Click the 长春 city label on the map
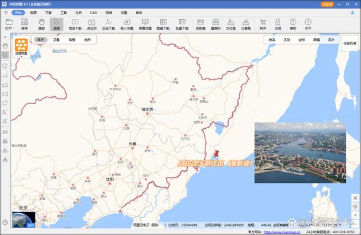The image size is (361, 235). (132, 144)
